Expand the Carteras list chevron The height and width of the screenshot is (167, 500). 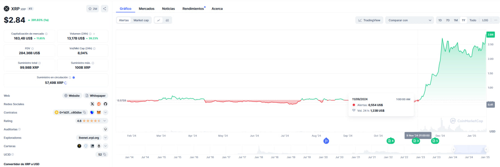[x=105, y=146]
